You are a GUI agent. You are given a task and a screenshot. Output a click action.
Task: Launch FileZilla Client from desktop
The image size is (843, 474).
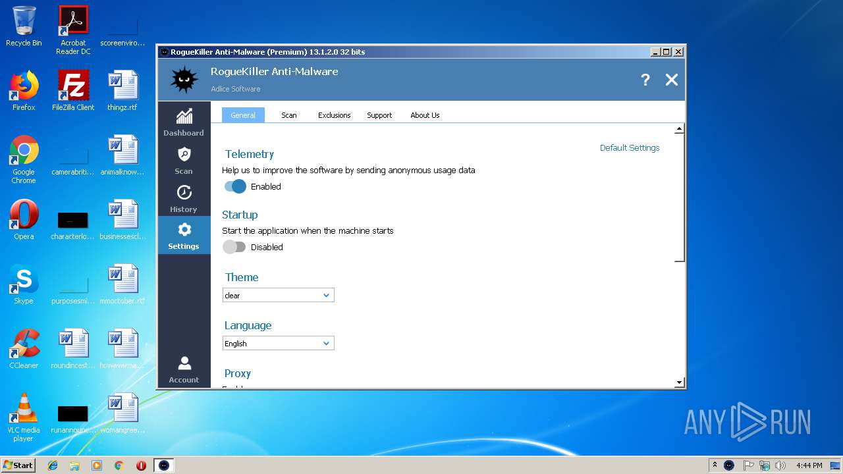pyautogui.click(x=73, y=91)
